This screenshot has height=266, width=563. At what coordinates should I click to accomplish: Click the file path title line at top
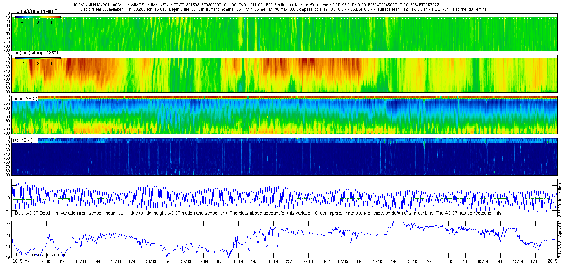[257, 5]
